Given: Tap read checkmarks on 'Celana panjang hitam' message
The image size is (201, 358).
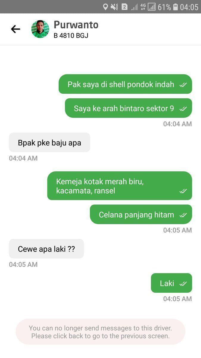Looking at the screenshot, I should tap(183, 215).
